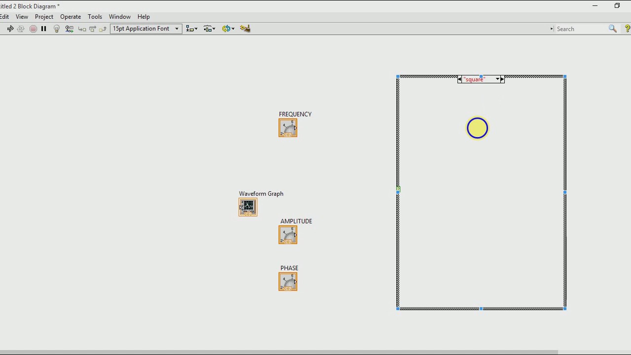The height and width of the screenshot is (355, 631).
Task: Open the Distribute Objects dropdown
Action: pos(210,29)
